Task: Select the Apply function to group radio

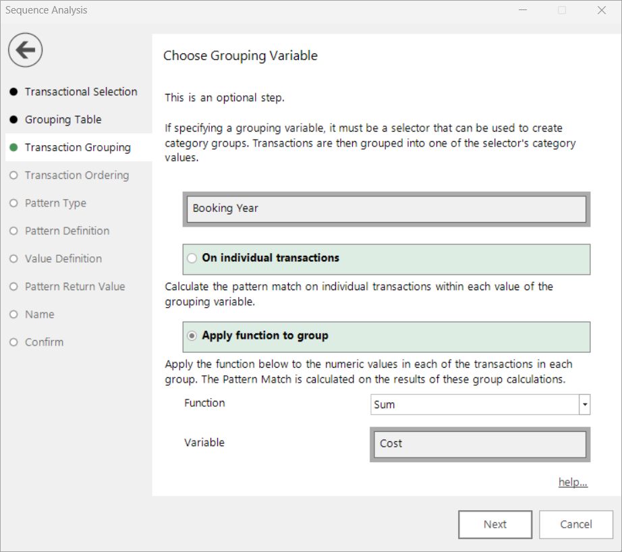Action: [192, 336]
